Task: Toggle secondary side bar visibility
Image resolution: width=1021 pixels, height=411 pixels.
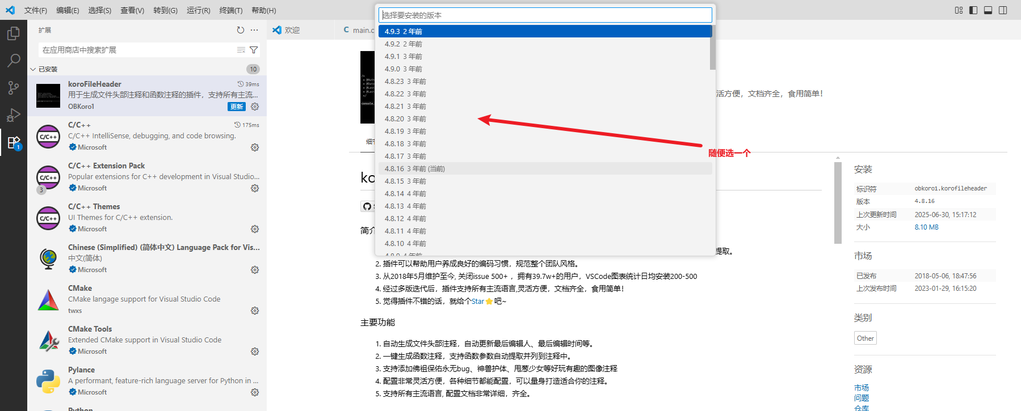Action: pyautogui.click(x=1003, y=10)
